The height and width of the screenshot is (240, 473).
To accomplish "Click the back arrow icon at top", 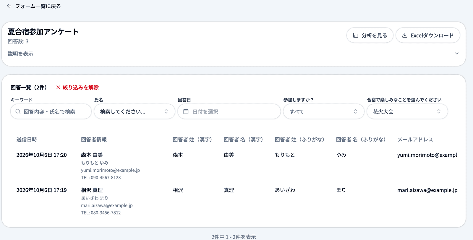I will coord(9,6).
